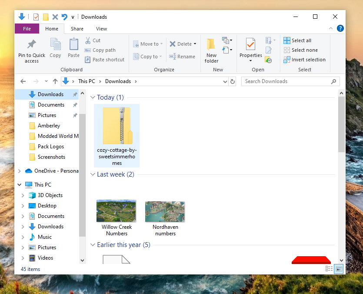The height and width of the screenshot is (294, 363).
Task: Click Invert selection in ribbon
Action: pos(304,60)
